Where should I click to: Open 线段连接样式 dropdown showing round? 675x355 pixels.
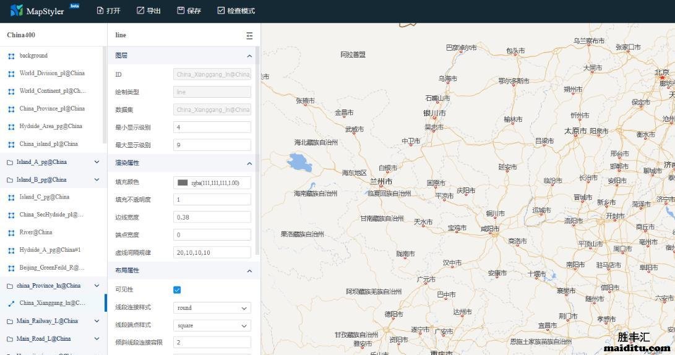212,307
